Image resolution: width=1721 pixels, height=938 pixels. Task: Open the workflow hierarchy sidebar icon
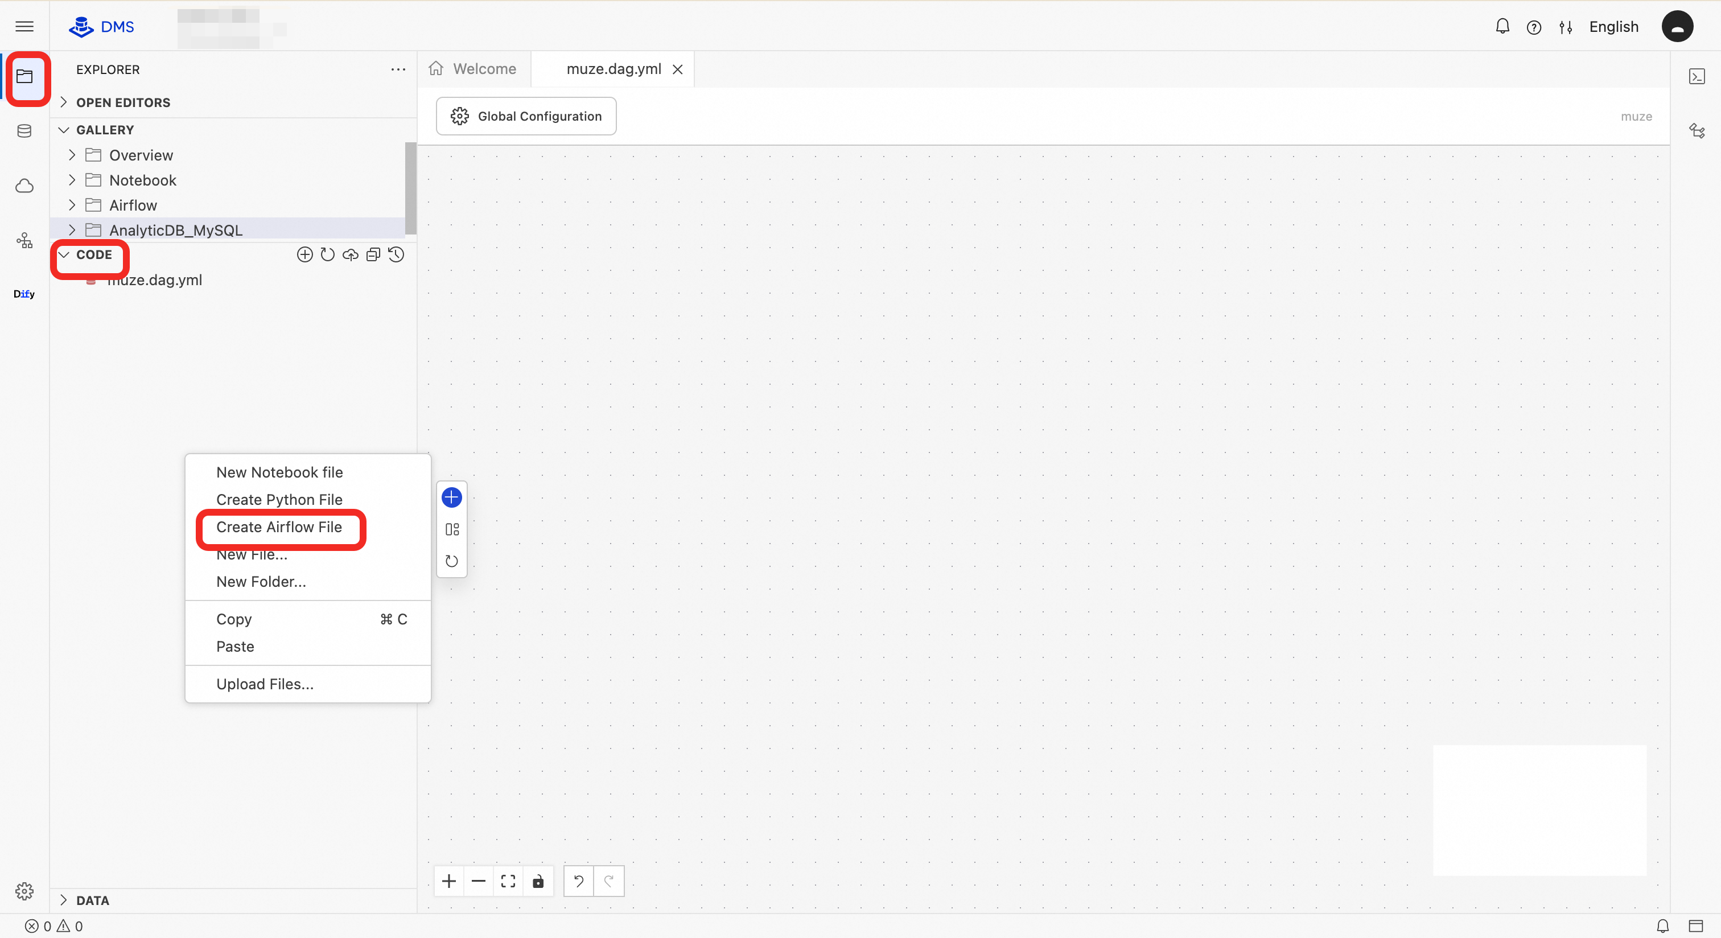point(24,241)
